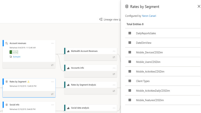This screenshot has width=201, height=113.
Task: Open ellipsis menu on Social data analysis
Action: (114, 108)
